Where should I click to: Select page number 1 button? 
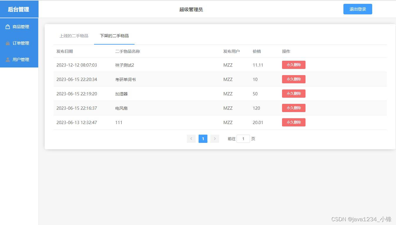[203, 139]
